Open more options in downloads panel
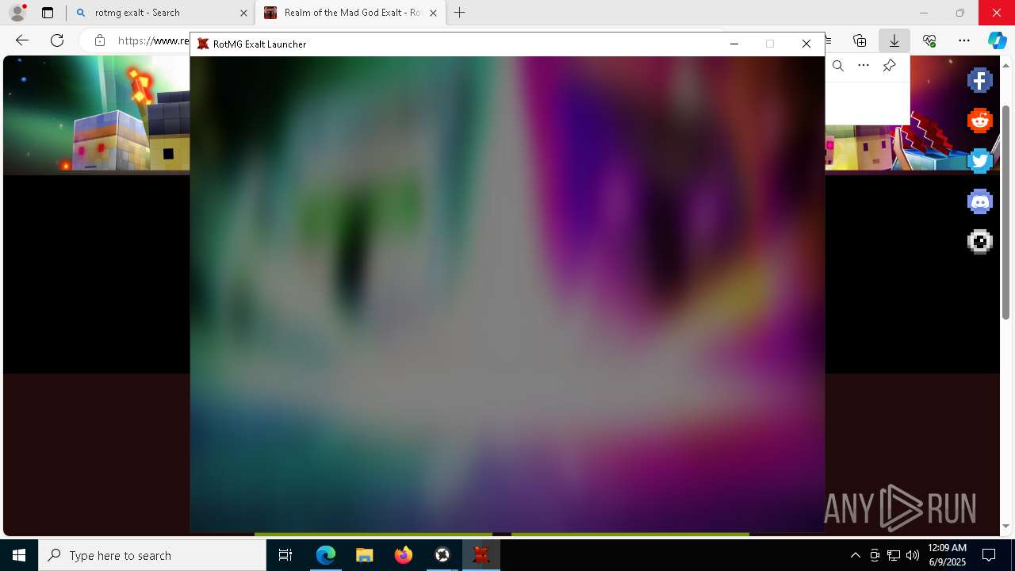 864,66
